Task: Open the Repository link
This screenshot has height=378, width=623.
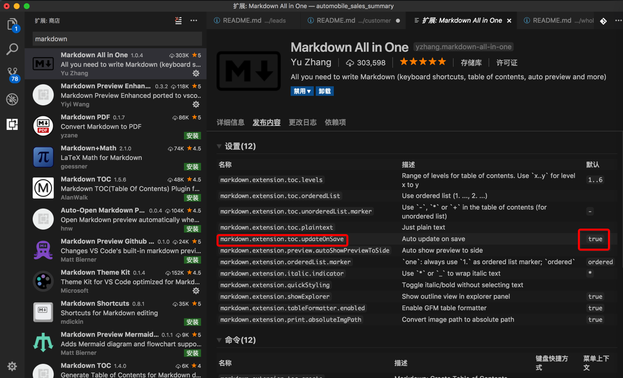Action: coord(471,63)
